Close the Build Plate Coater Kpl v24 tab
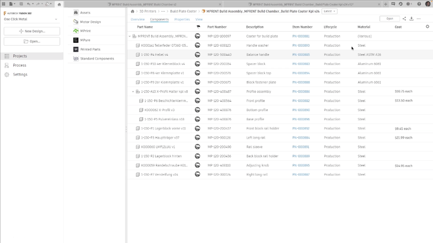 coord(379,4)
